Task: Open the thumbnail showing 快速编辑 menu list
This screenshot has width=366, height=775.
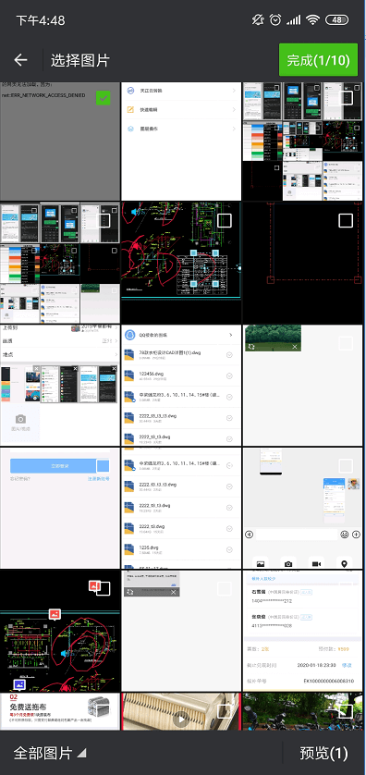Action: pos(181,141)
